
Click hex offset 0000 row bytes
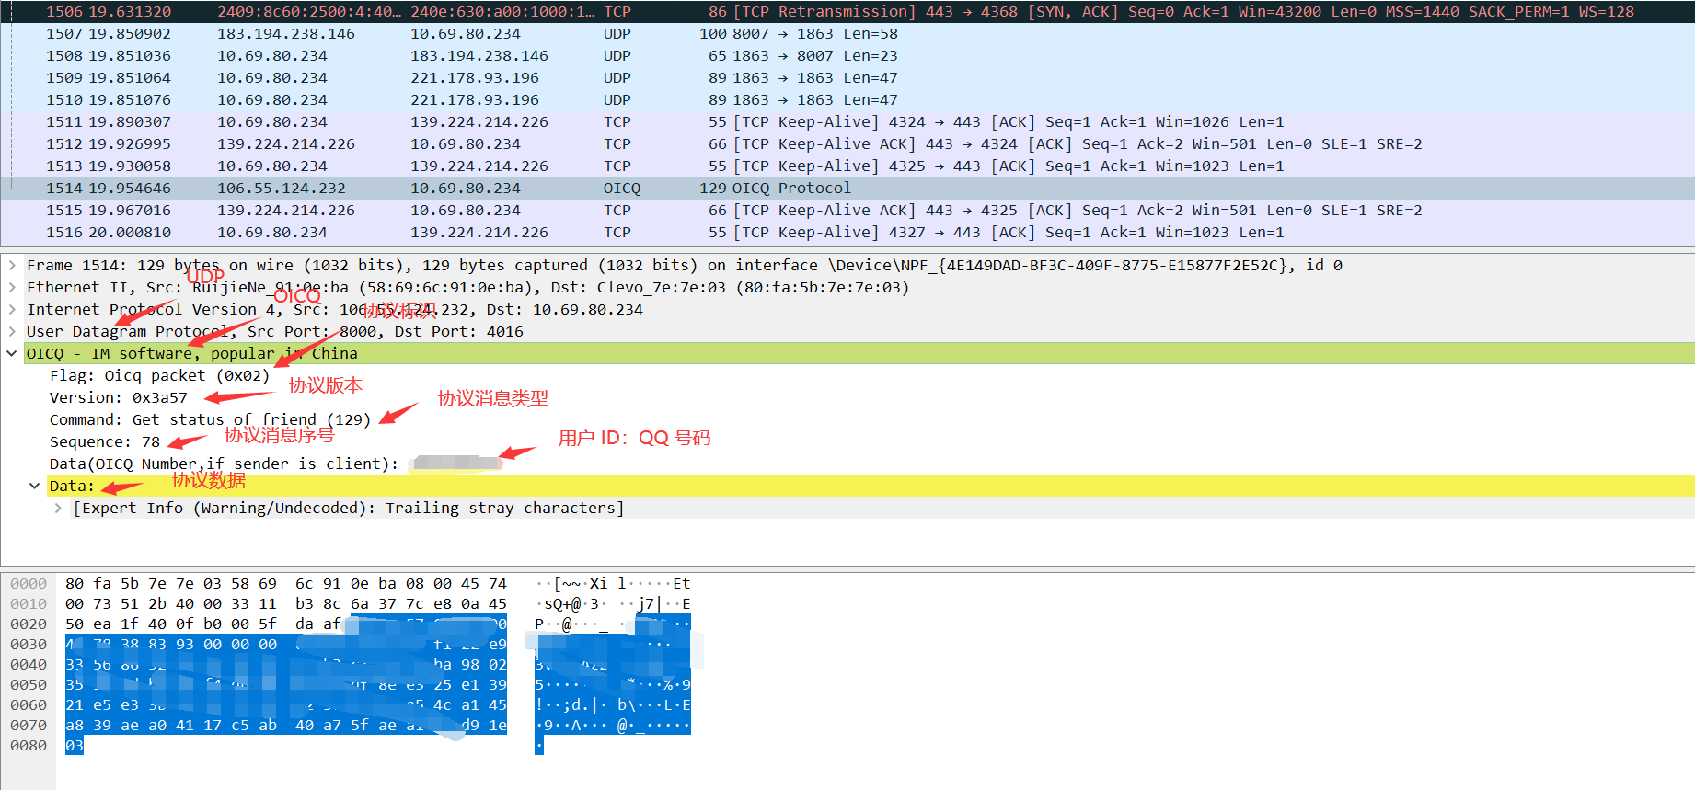pyautogui.click(x=286, y=583)
